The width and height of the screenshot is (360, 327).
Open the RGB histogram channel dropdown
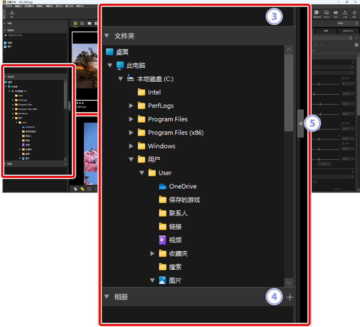[347, 23]
